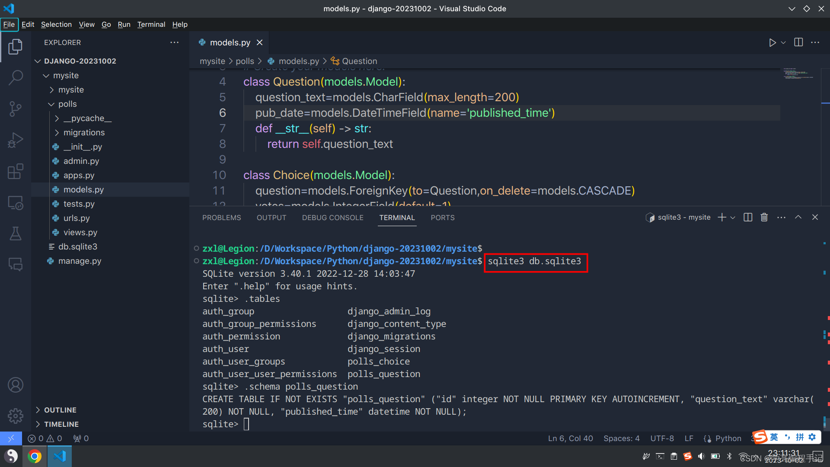Split the terminal panel
Screen dimensions: 830x467
748,218
